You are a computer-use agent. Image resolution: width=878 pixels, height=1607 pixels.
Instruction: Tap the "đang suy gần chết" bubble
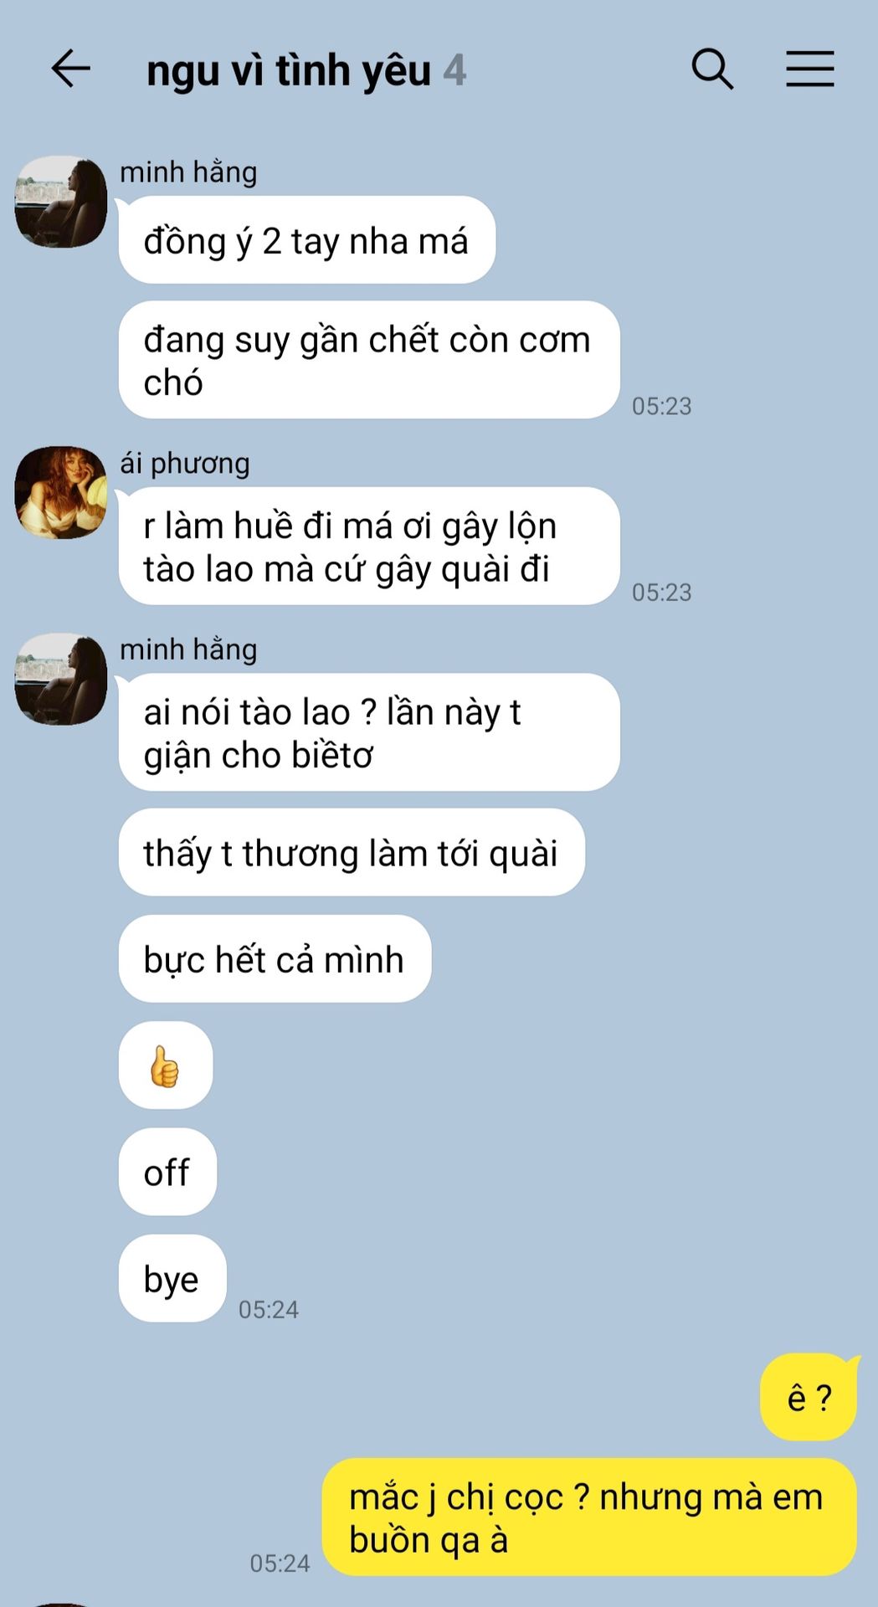coord(369,360)
